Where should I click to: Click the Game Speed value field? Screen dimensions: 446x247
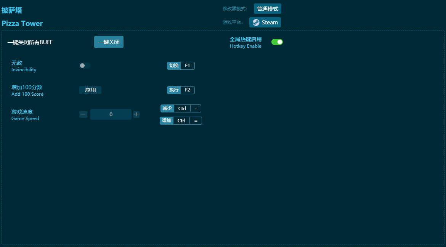coord(111,114)
